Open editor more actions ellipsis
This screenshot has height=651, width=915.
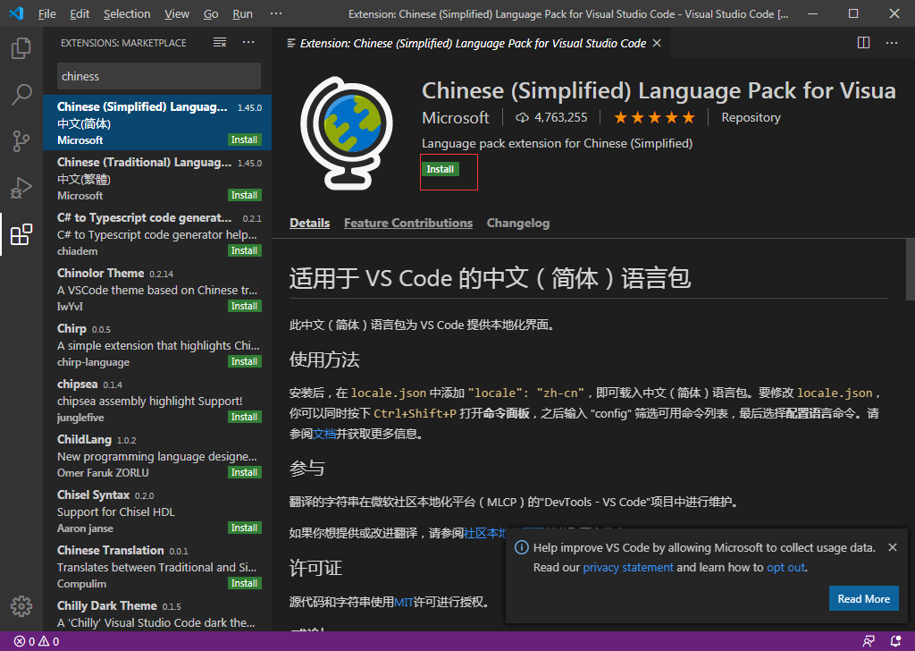(x=892, y=43)
